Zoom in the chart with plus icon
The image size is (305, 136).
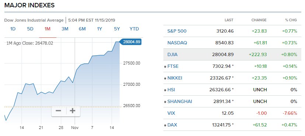coord(73,111)
